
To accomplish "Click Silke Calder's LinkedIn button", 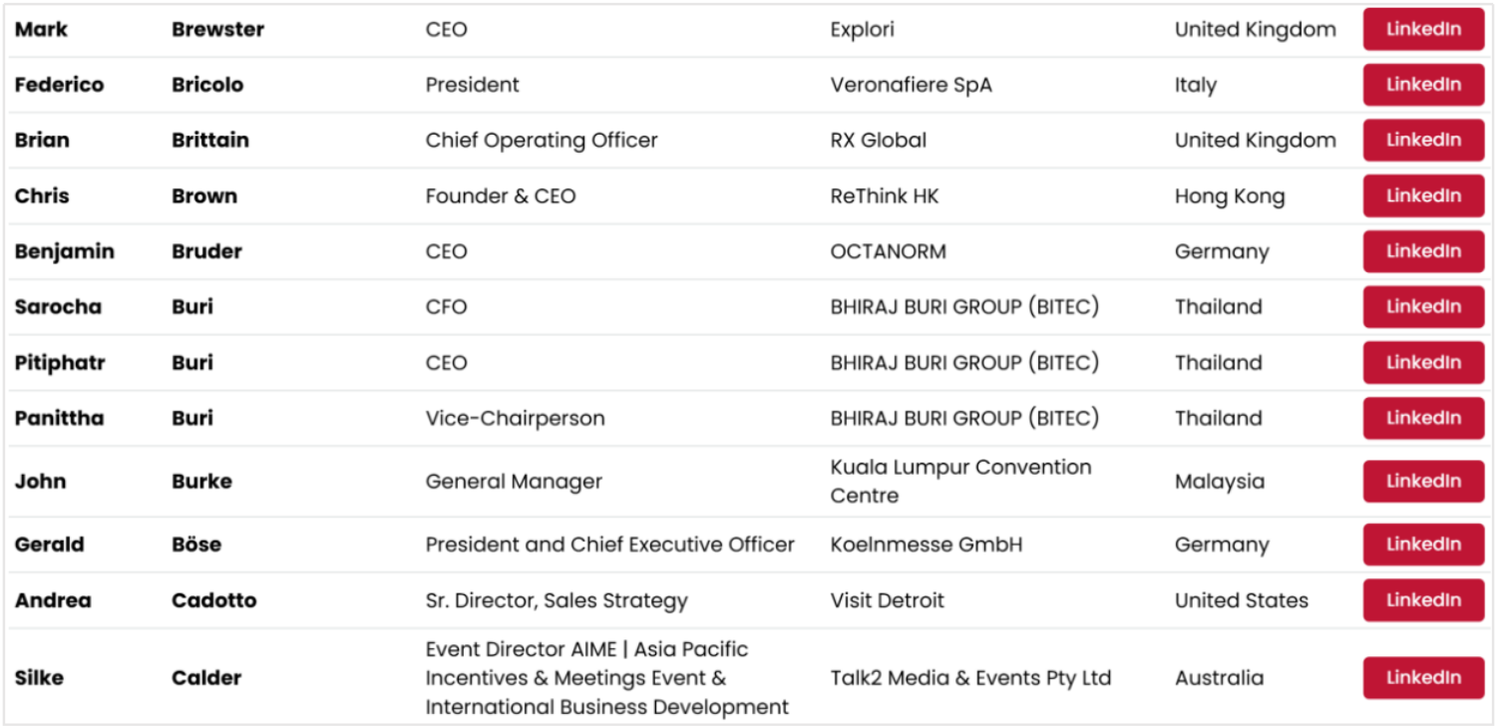I will (x=1423, y=678).
